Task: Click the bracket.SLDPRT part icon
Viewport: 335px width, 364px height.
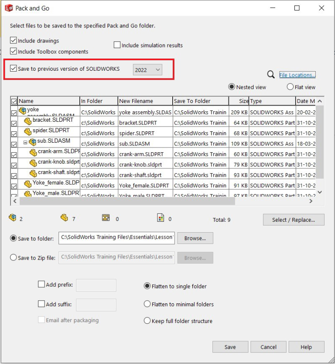Action: (x=28, y=121)
